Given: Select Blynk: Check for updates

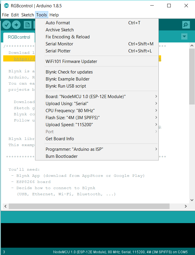Looking at the screenshot, I should coord(97,72).
